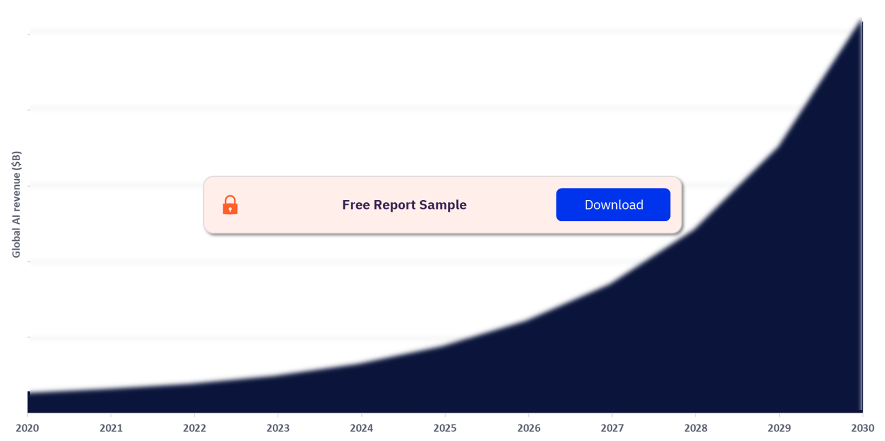Click the Global AI revenue ($B) axis title
This screenshot has width=885, height=441.
click(16, 204)
